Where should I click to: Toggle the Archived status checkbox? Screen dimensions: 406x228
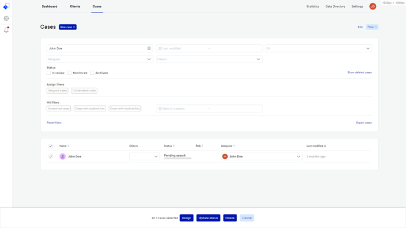92,73
